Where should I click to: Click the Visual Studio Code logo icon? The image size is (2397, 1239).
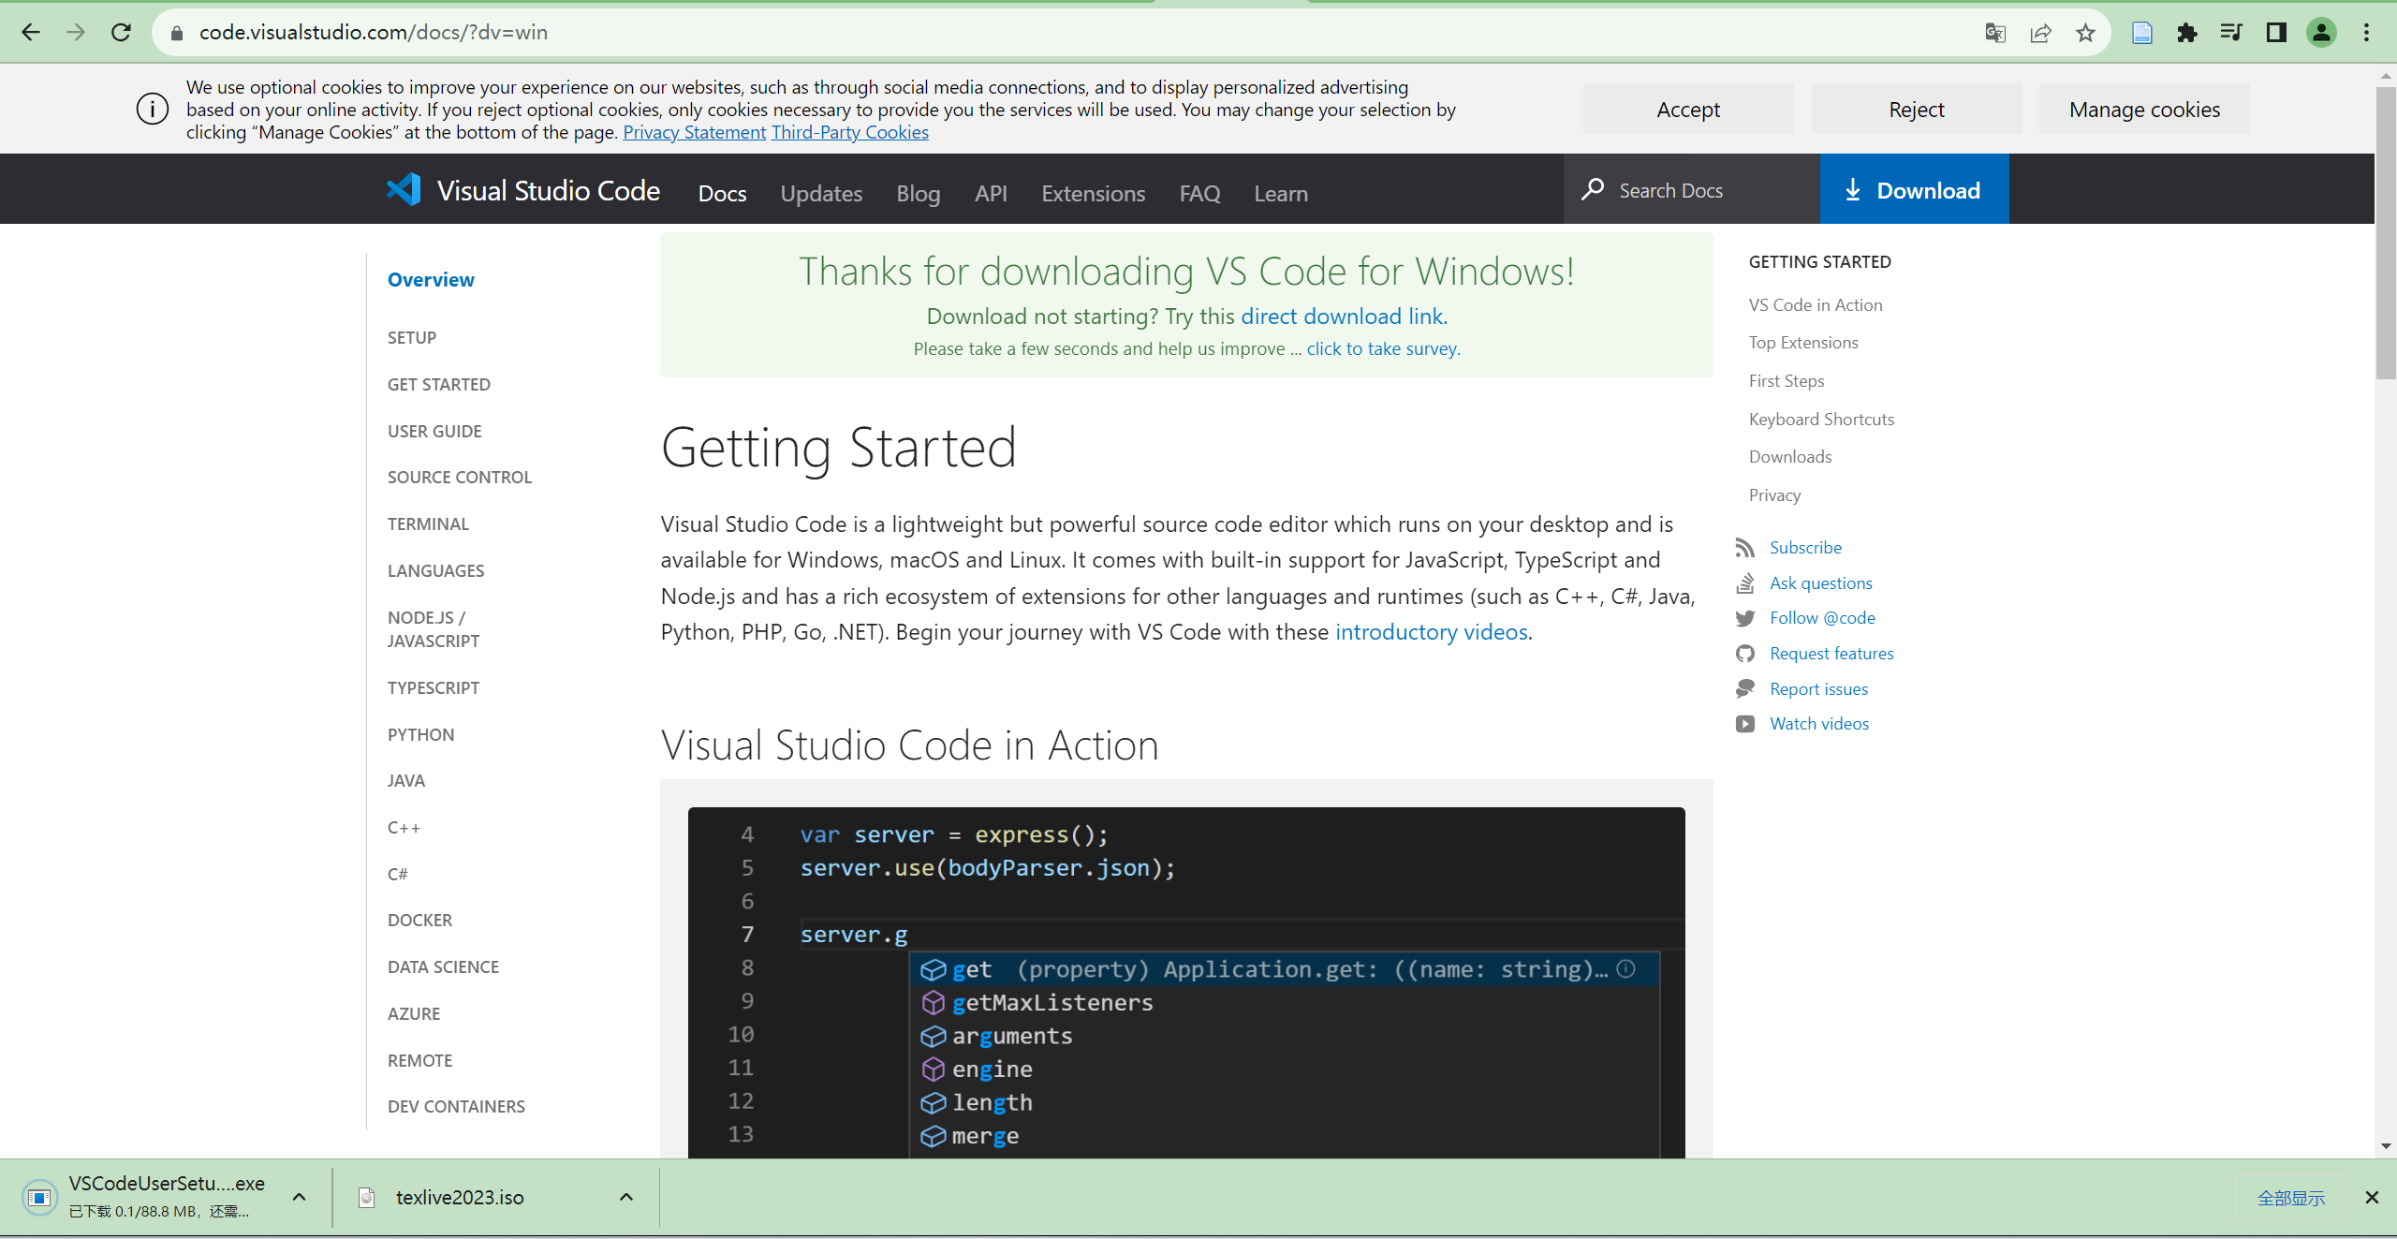coord(404,190)
